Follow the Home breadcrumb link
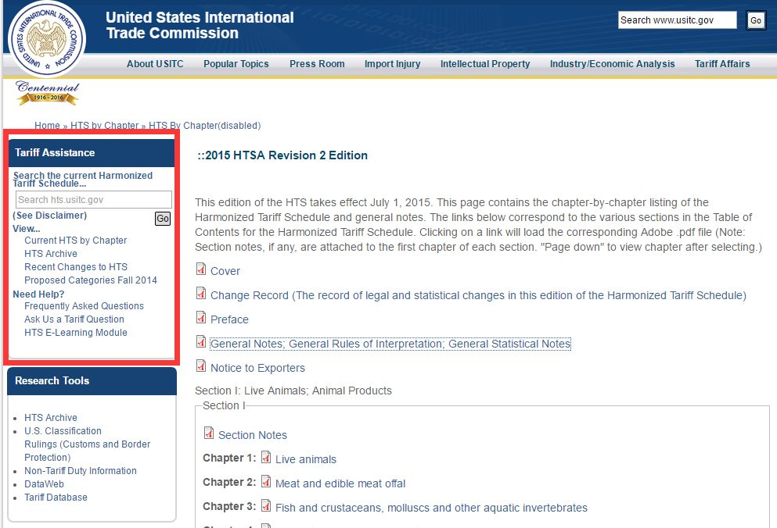Screen dimensions: 777x528 [47, 126]
